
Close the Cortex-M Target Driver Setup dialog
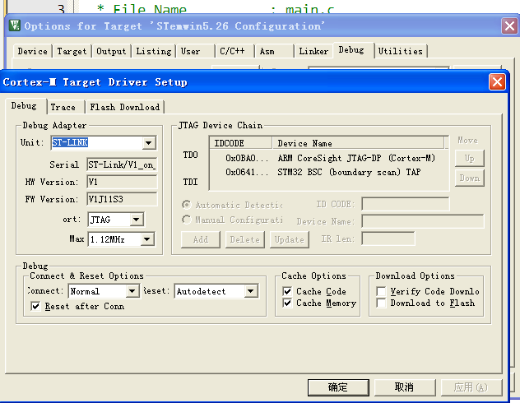pyautogui.click(x=496, y=82)
